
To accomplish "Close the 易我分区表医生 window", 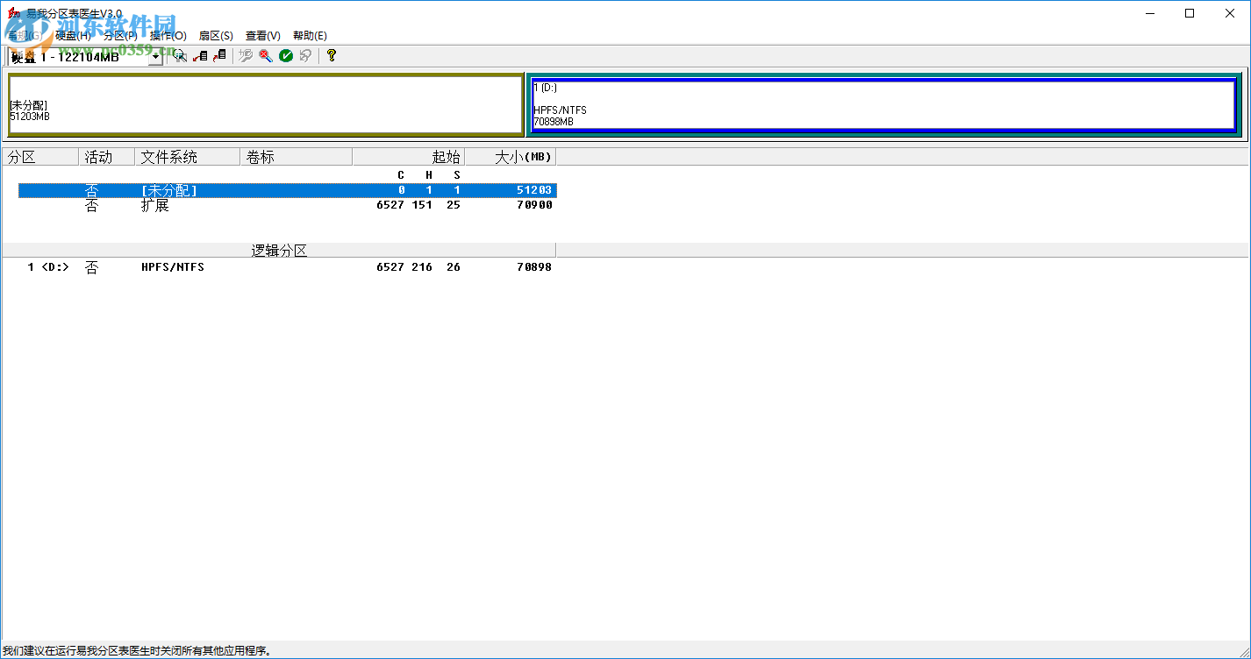I will pyautogui.click(x=1230, y=13).
